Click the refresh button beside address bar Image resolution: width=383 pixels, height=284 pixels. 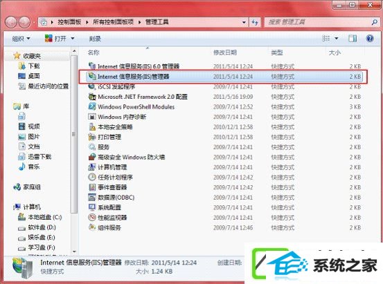coord(255,22)
